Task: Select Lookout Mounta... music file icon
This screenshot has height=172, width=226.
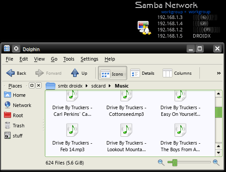Action: 126,130
